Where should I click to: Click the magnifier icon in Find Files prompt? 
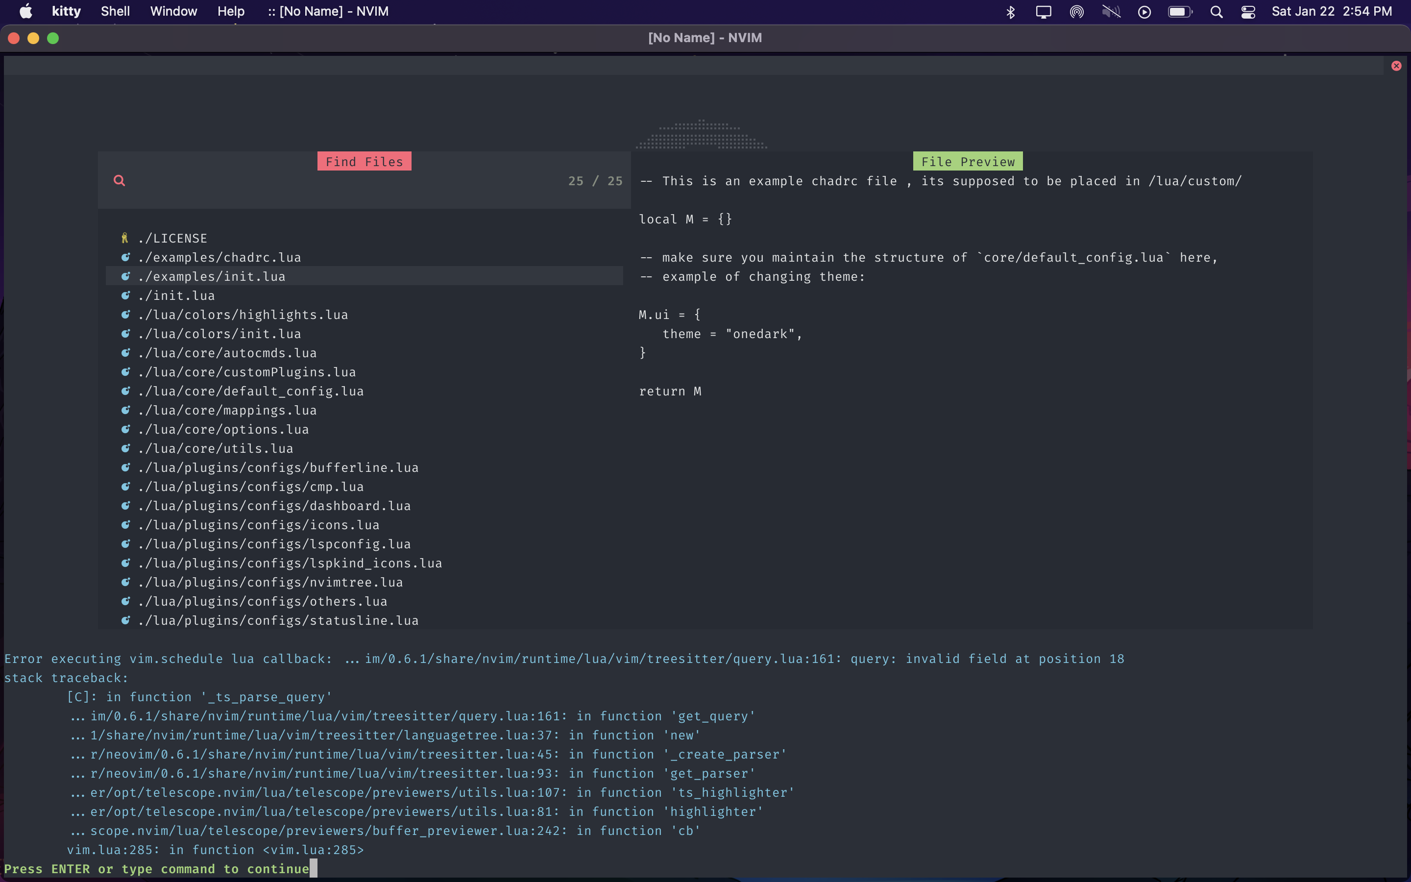(119, 180)
